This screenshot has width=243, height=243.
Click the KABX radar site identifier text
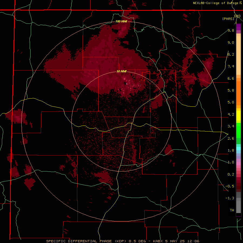tap(158, 241)
